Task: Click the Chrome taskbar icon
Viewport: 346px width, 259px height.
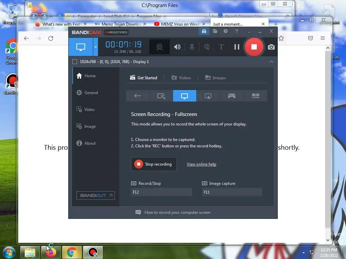Action: coord(72,252)
